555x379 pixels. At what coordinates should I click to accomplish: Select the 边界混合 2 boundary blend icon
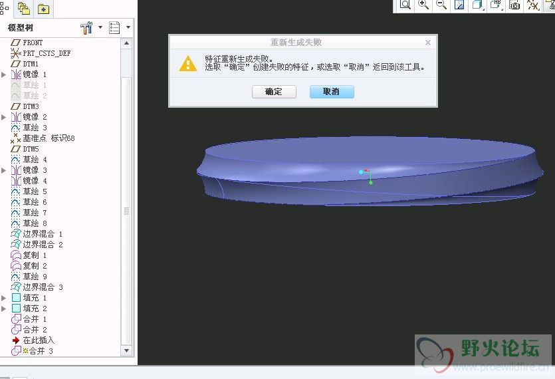pos(16,245)
